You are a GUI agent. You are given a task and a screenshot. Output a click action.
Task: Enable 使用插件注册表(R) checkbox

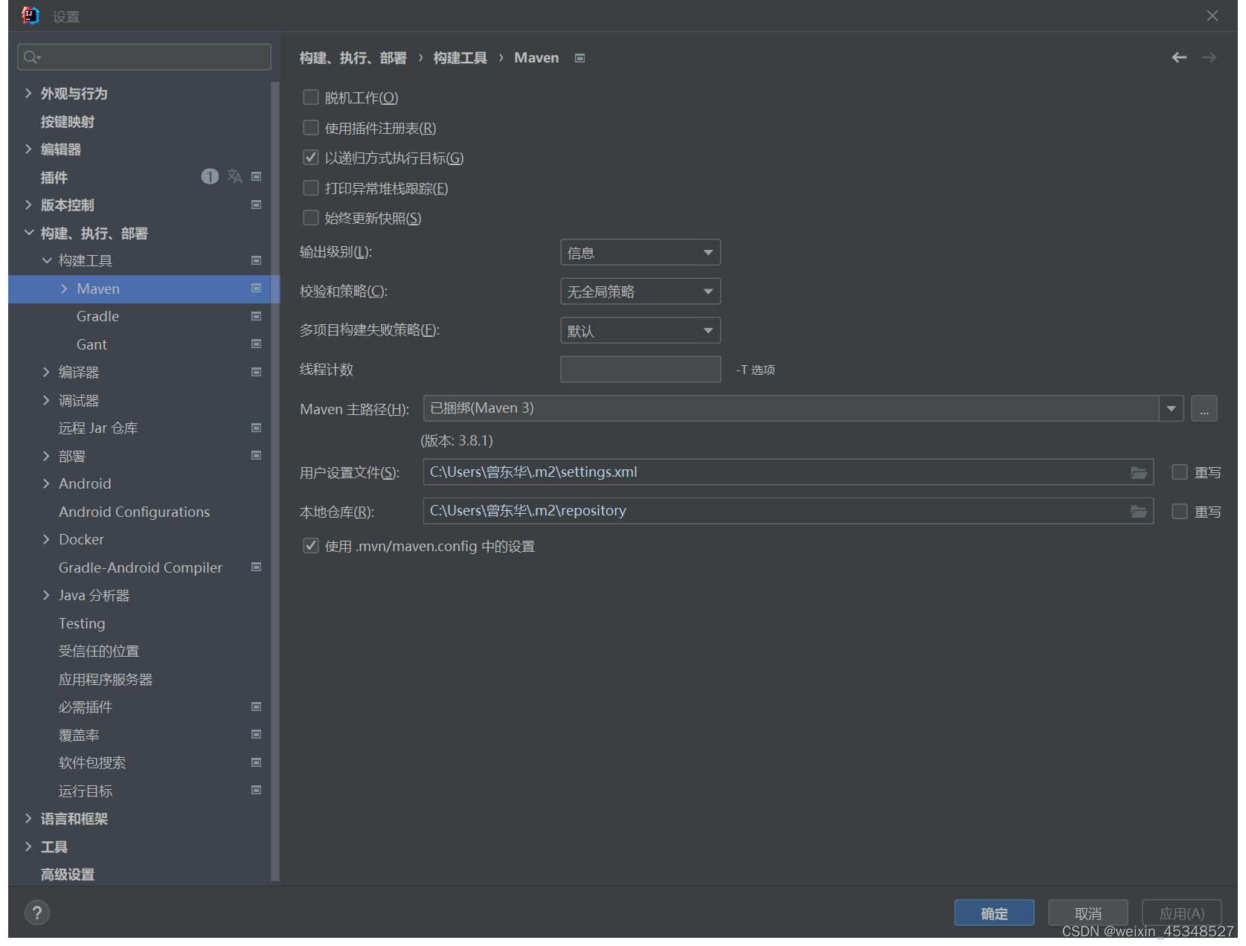click(311, 128)
